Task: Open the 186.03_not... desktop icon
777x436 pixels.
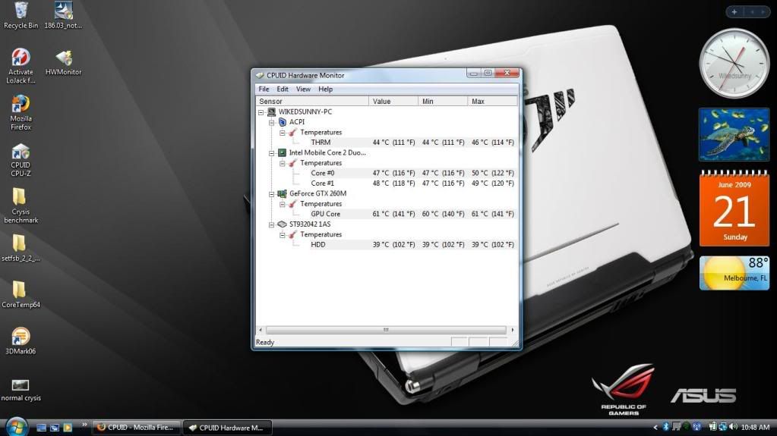Action: click(x=64, y=15)
